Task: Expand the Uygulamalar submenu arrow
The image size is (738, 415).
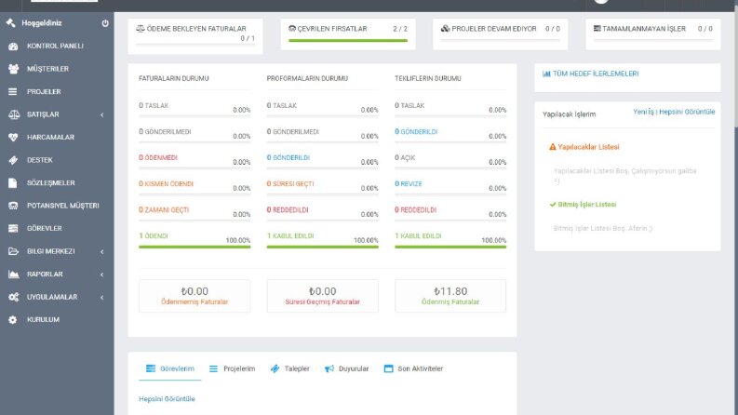Action: [102, 298]
